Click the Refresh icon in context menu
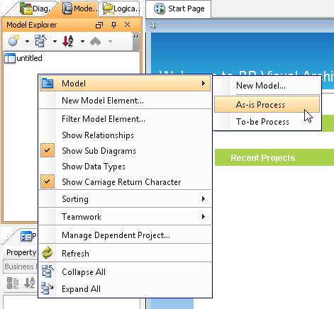The width and height of the screenshot is (334, 309). click(x=48, y=253)
